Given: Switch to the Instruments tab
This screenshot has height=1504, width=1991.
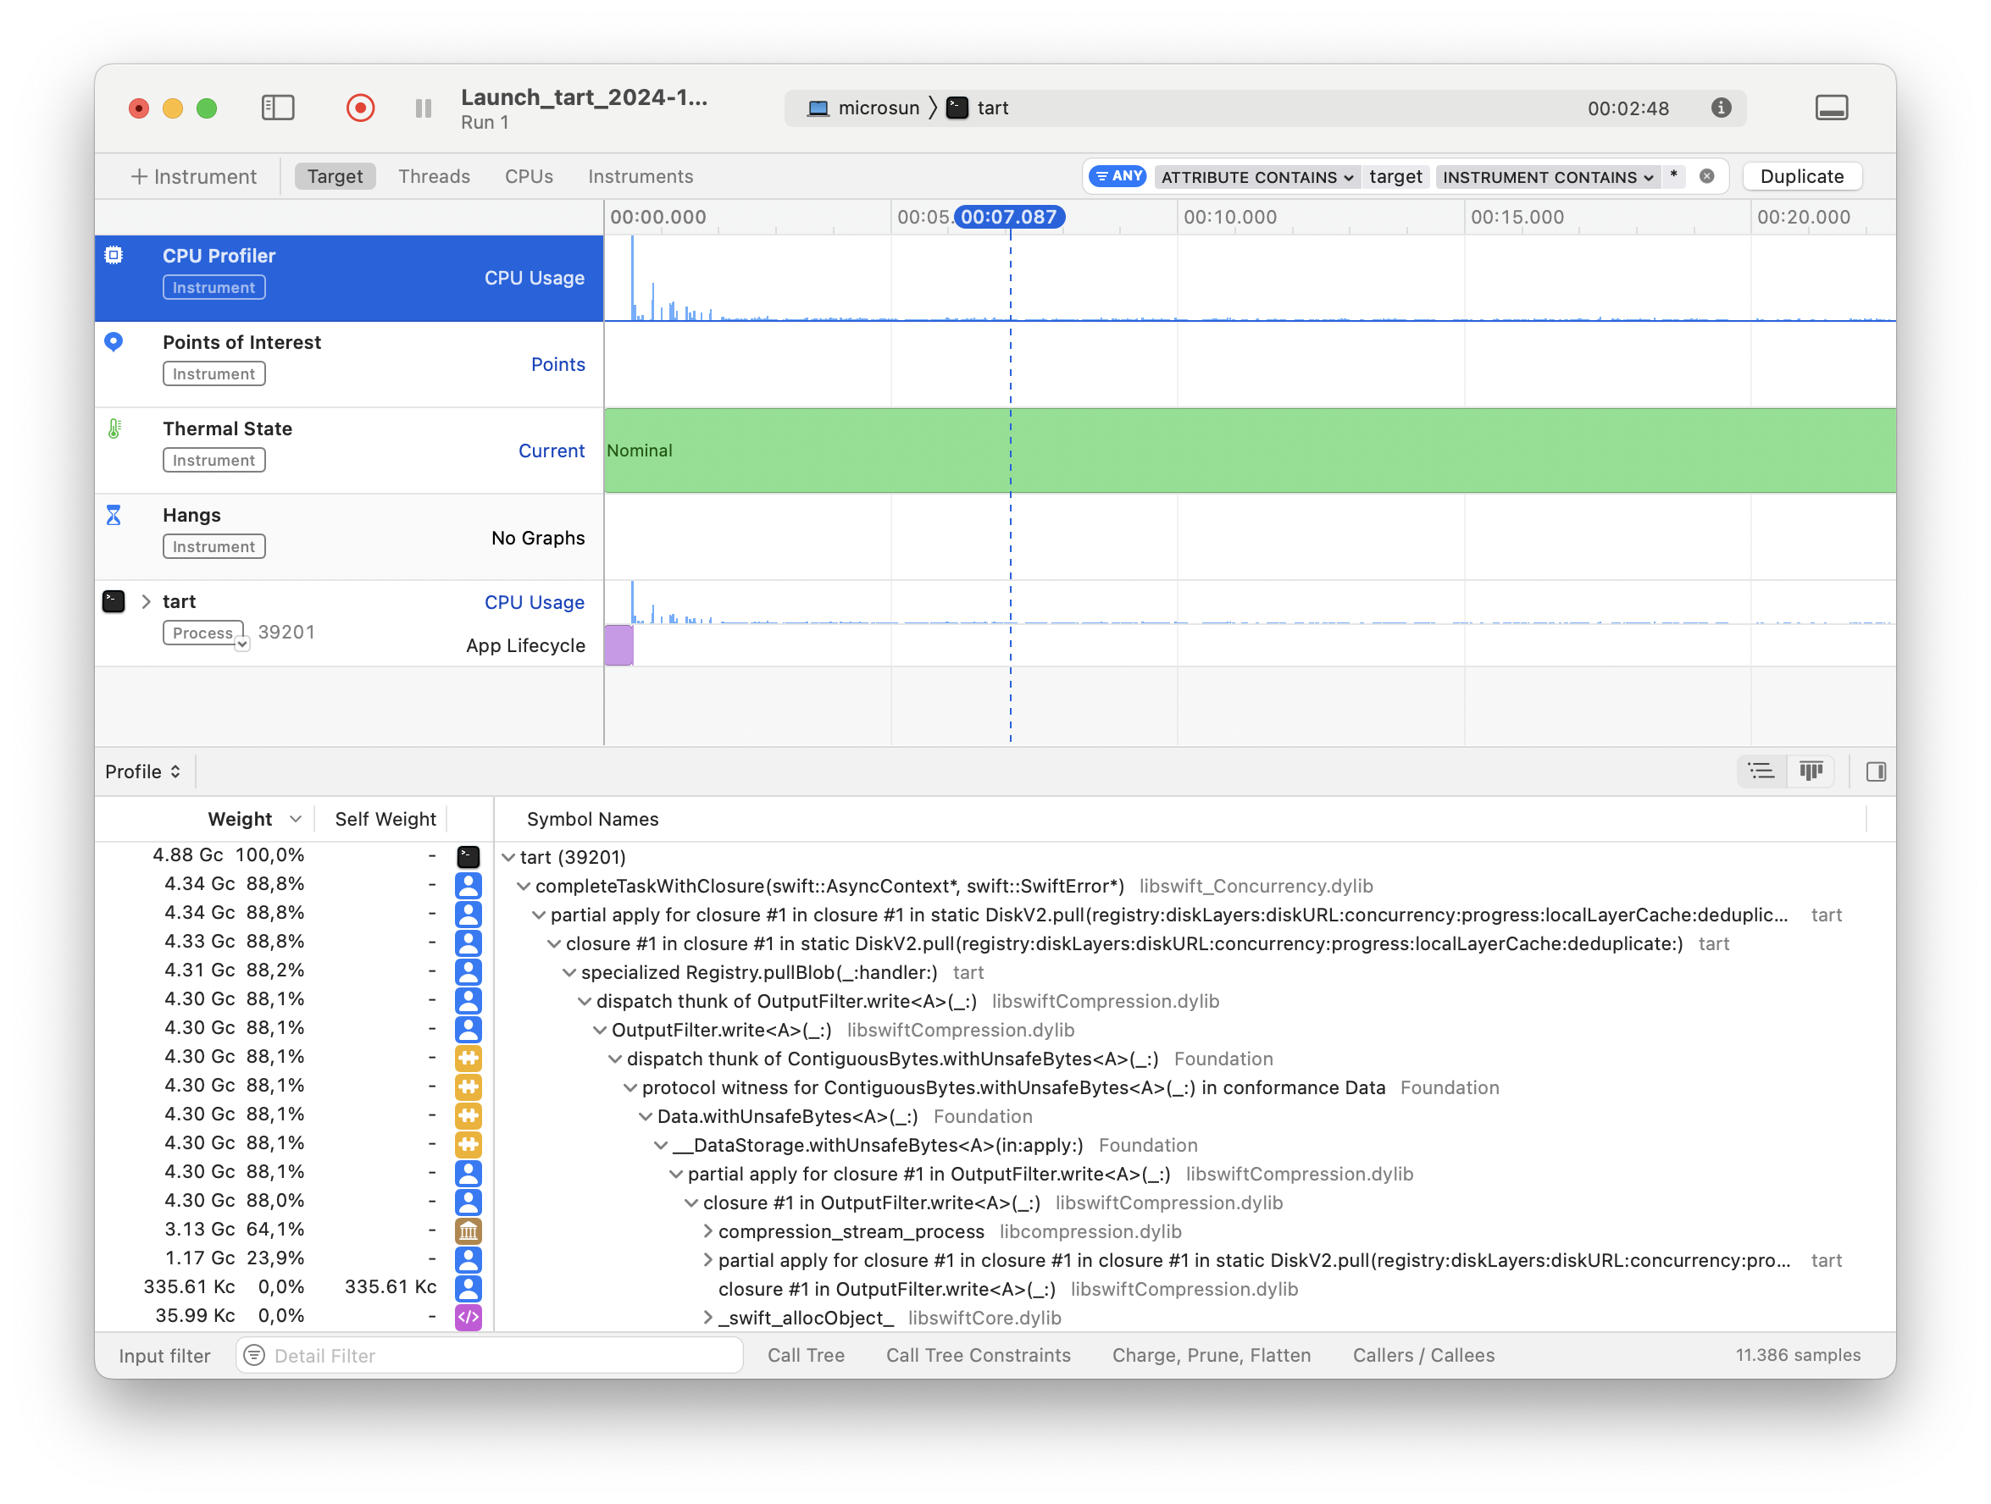Looking at the screenshot, I should [640, 176].
